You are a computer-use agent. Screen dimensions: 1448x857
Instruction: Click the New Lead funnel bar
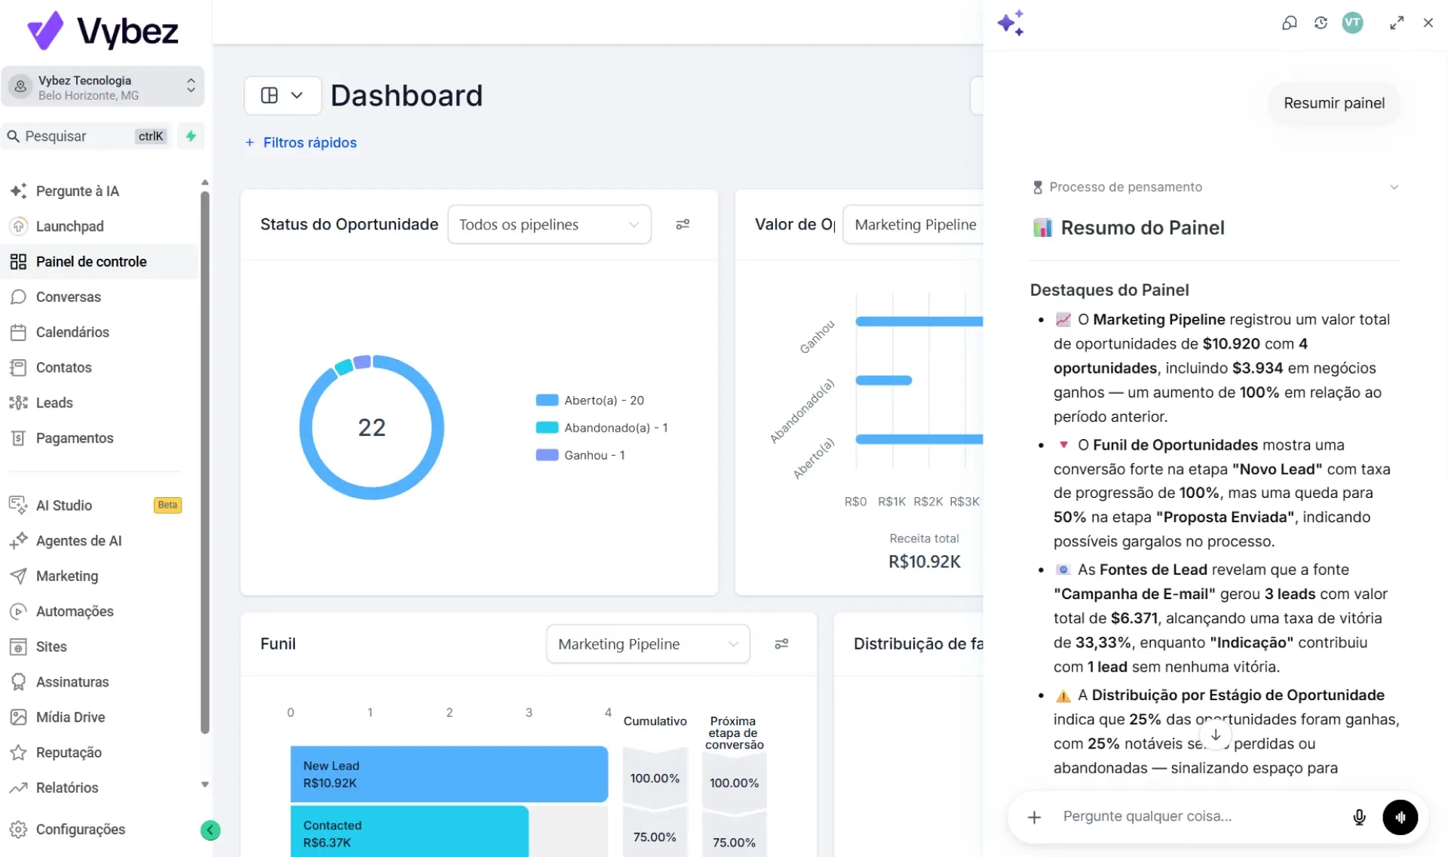coord(449,774)
